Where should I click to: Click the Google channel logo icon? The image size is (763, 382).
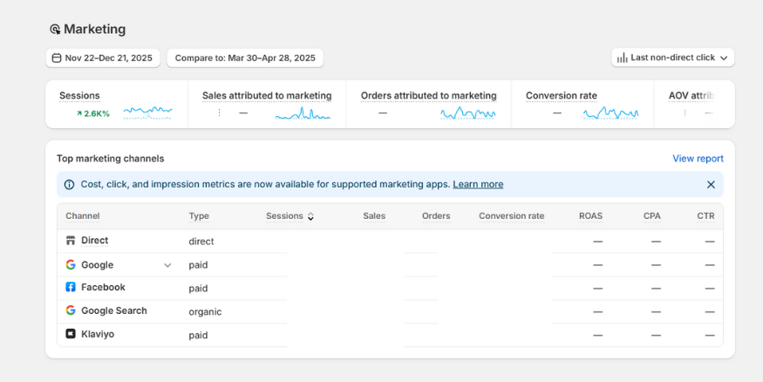[x=71, y=264]
